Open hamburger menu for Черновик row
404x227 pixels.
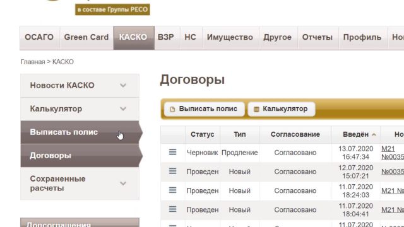point(172,152)
